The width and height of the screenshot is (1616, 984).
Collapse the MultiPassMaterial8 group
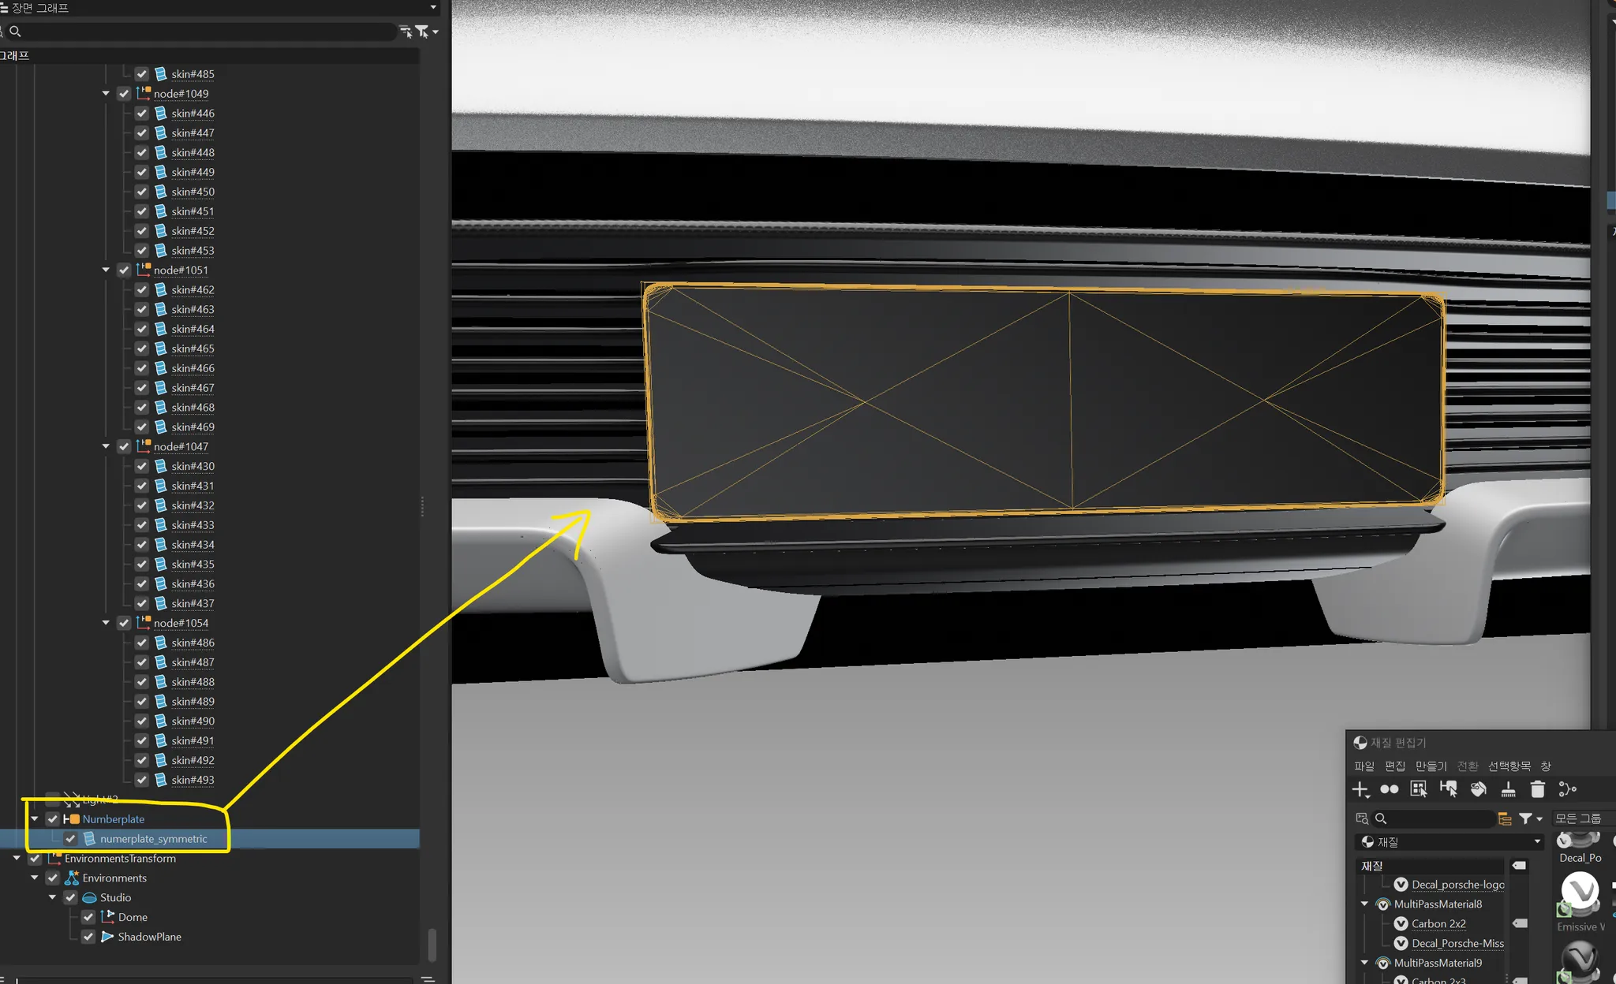pyautogui.click(x=1364, y=904)
